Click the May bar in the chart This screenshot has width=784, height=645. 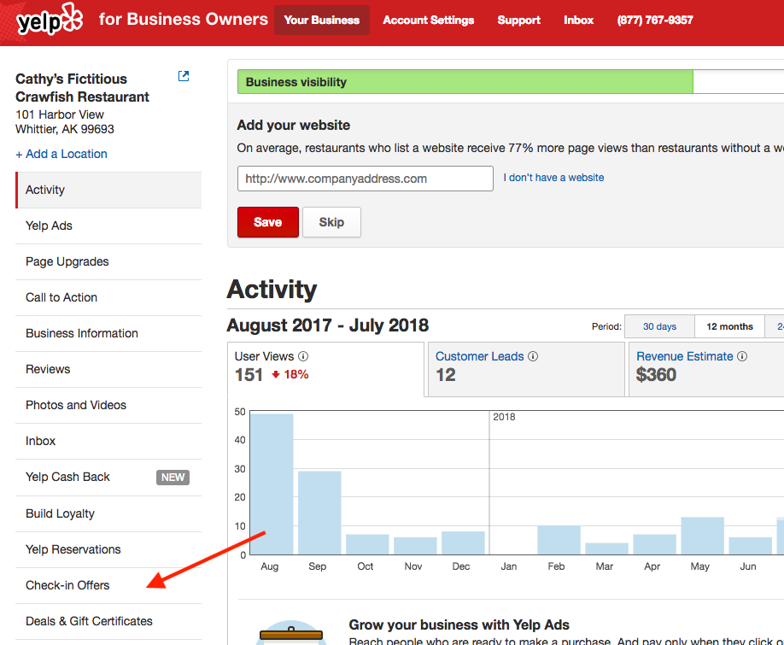click(x=703, y=536)
